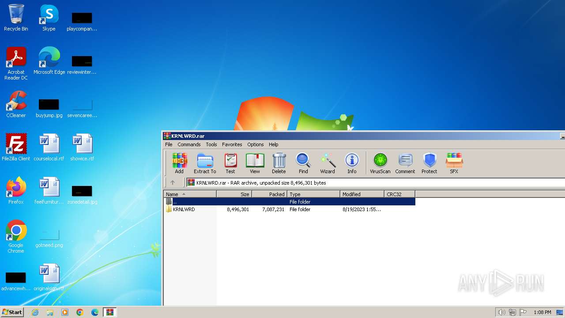Image resolution: width=565 pixels, height=318 pixels.
Task: Open File Explorer from the taskbar
Action: [x=50, y=312]
